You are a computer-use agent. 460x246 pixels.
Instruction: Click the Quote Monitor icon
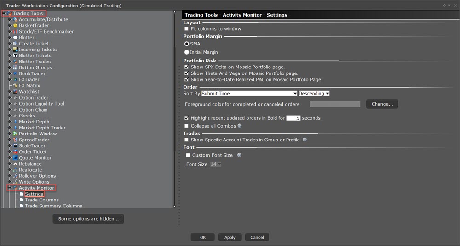click(15, 158)
